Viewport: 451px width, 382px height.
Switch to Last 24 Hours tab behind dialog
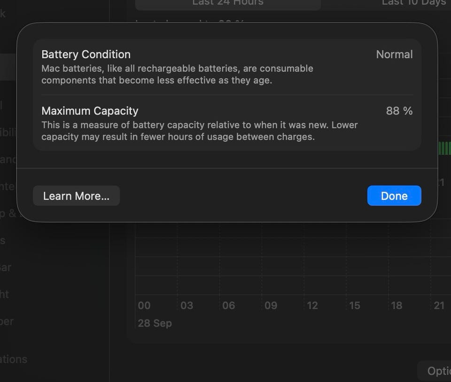coord(228,3)
